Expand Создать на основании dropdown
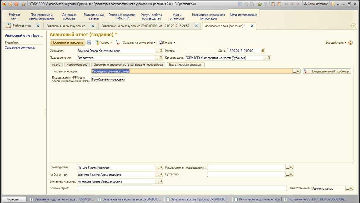 pyautogui.click(x=139, y=43)
